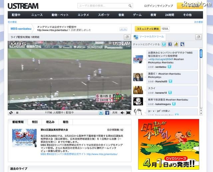213x172 pixels.
Task: Select the 報告 tab
Action: (66, 122)
